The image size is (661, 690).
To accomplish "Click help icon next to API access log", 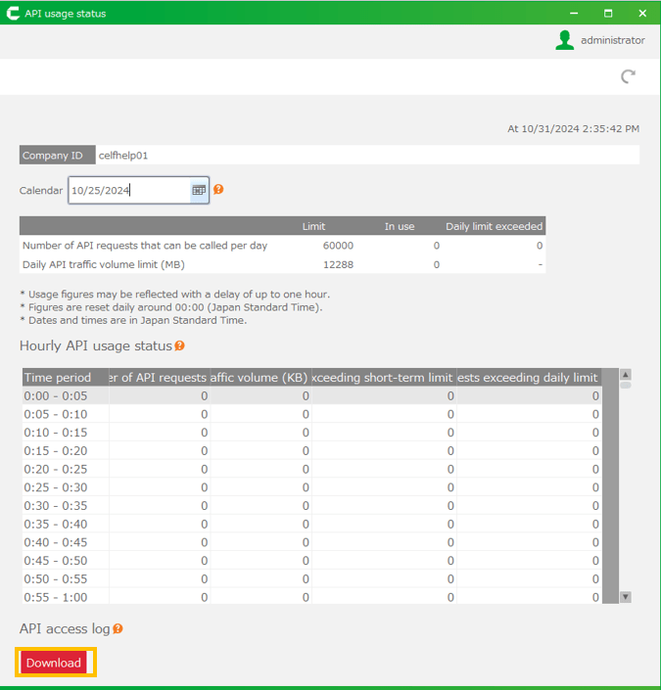I will [x=118, y=628].
